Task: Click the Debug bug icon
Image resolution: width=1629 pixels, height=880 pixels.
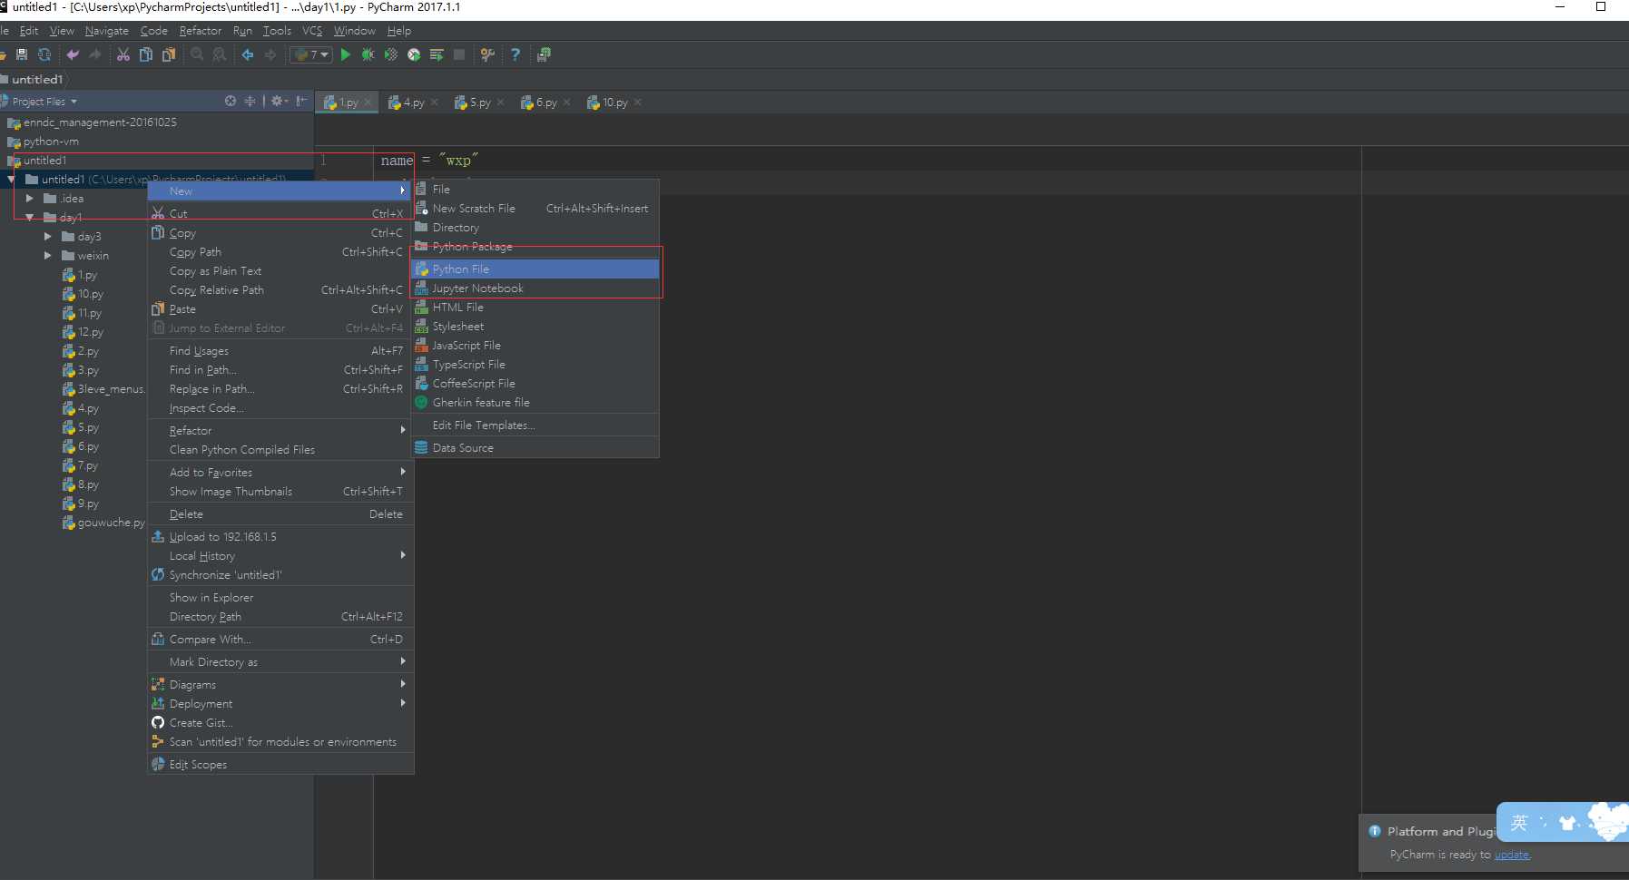Action: (368, 54)
